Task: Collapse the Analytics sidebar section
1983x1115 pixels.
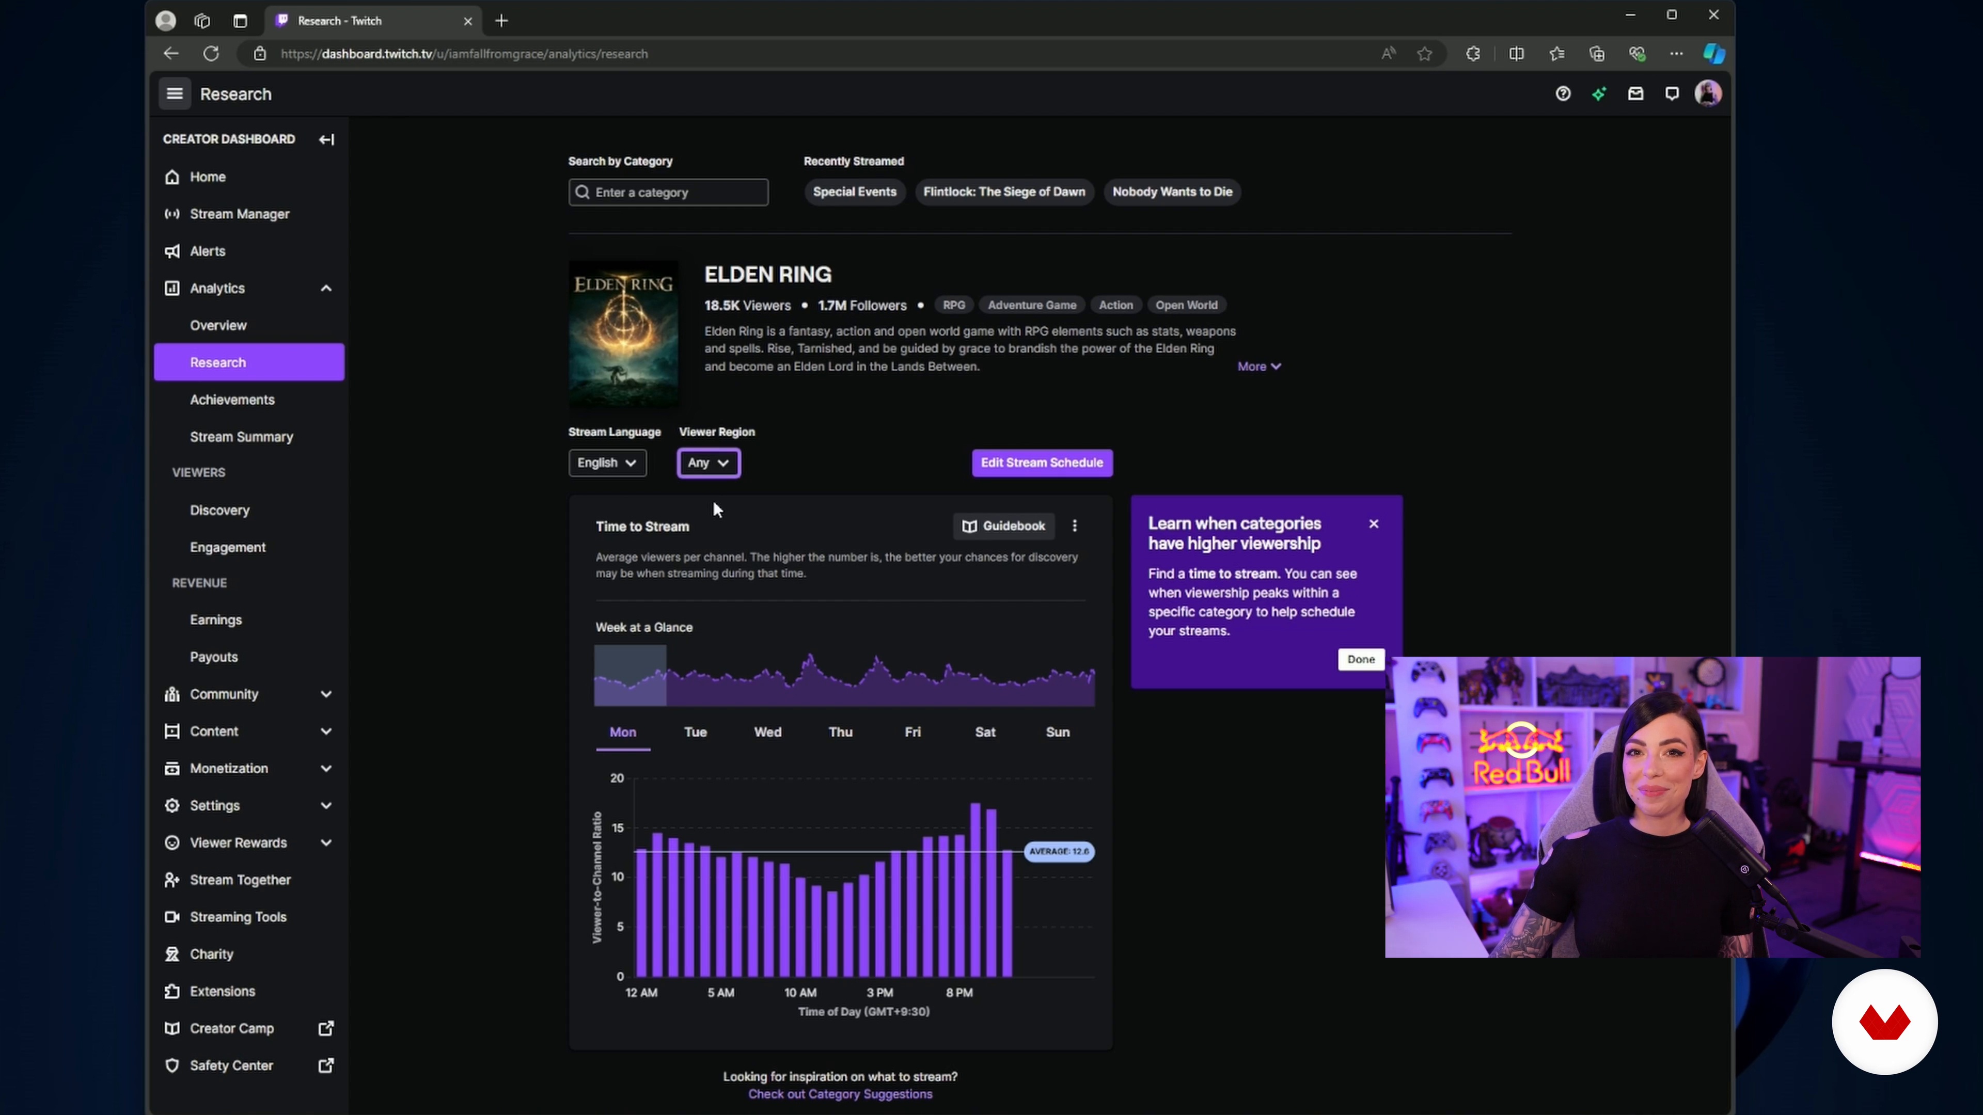Action: 326,289
